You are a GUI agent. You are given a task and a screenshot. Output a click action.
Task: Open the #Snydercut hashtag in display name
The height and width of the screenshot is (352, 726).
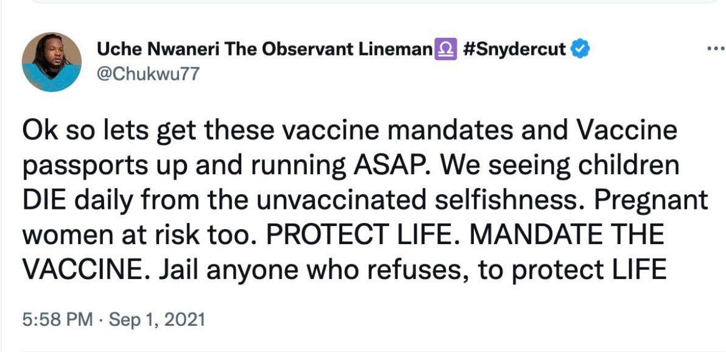click(x=515, y=49)
